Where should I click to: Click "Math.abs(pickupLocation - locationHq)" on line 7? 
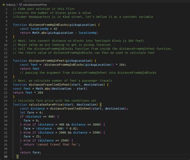coord(65,33)
